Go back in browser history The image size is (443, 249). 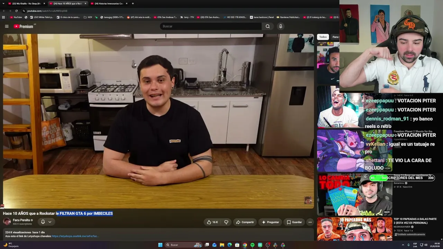pos(4,11)
